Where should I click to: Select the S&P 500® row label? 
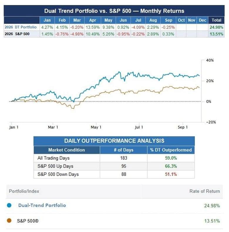click(x=28, y=221)
